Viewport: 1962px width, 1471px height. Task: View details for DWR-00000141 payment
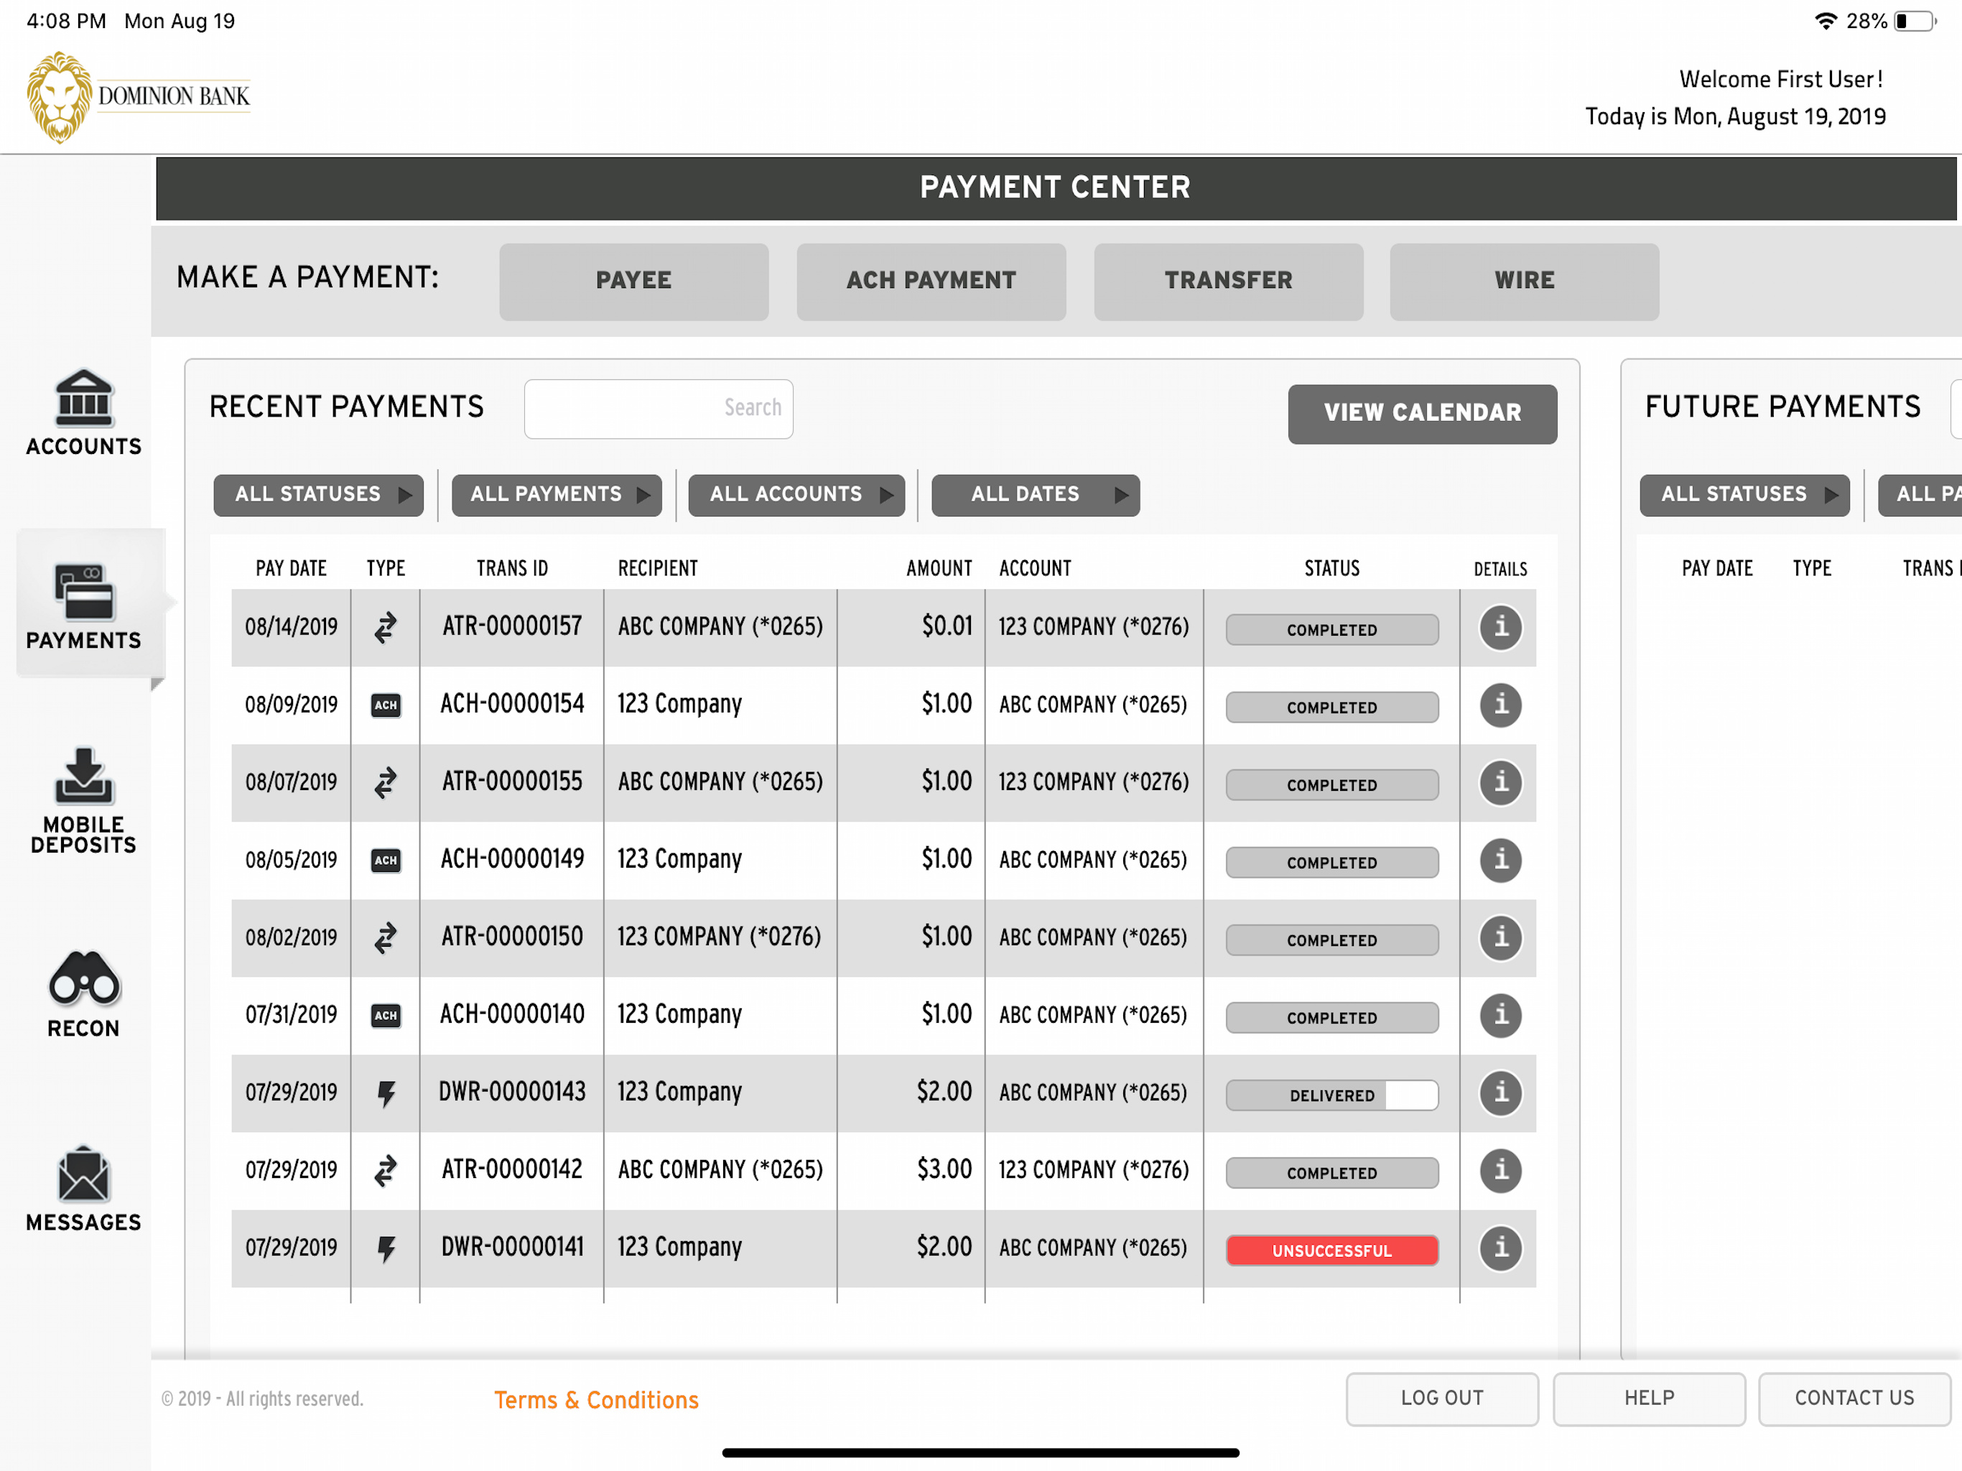point(1501,1248)
